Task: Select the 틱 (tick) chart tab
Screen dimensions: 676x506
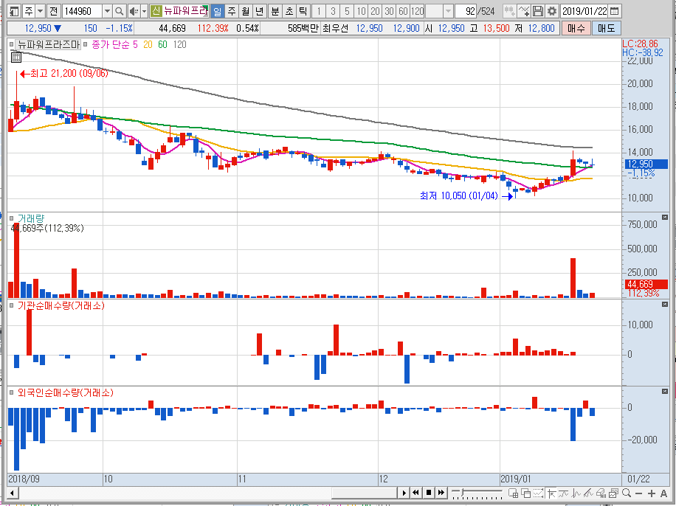Action: (302, 11)
